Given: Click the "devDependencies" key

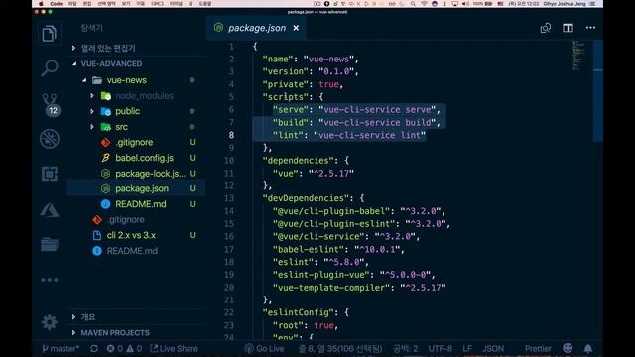Looking at the screenshot, I should pos(306,198).
